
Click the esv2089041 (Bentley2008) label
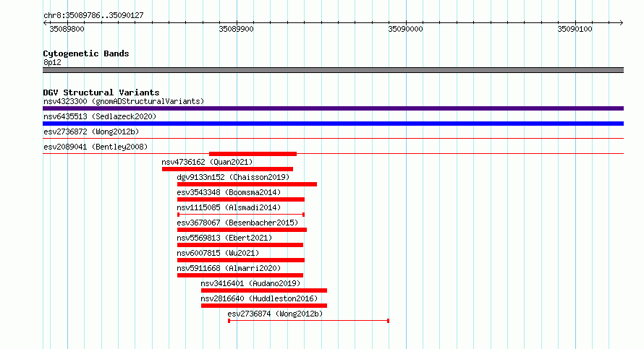tap(96, 147)
